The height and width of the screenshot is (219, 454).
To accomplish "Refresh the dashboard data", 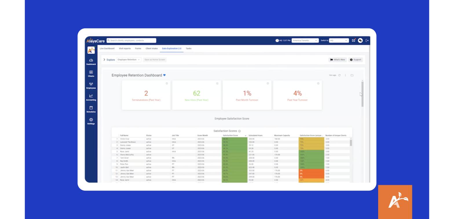I will (x=339, y=75).
